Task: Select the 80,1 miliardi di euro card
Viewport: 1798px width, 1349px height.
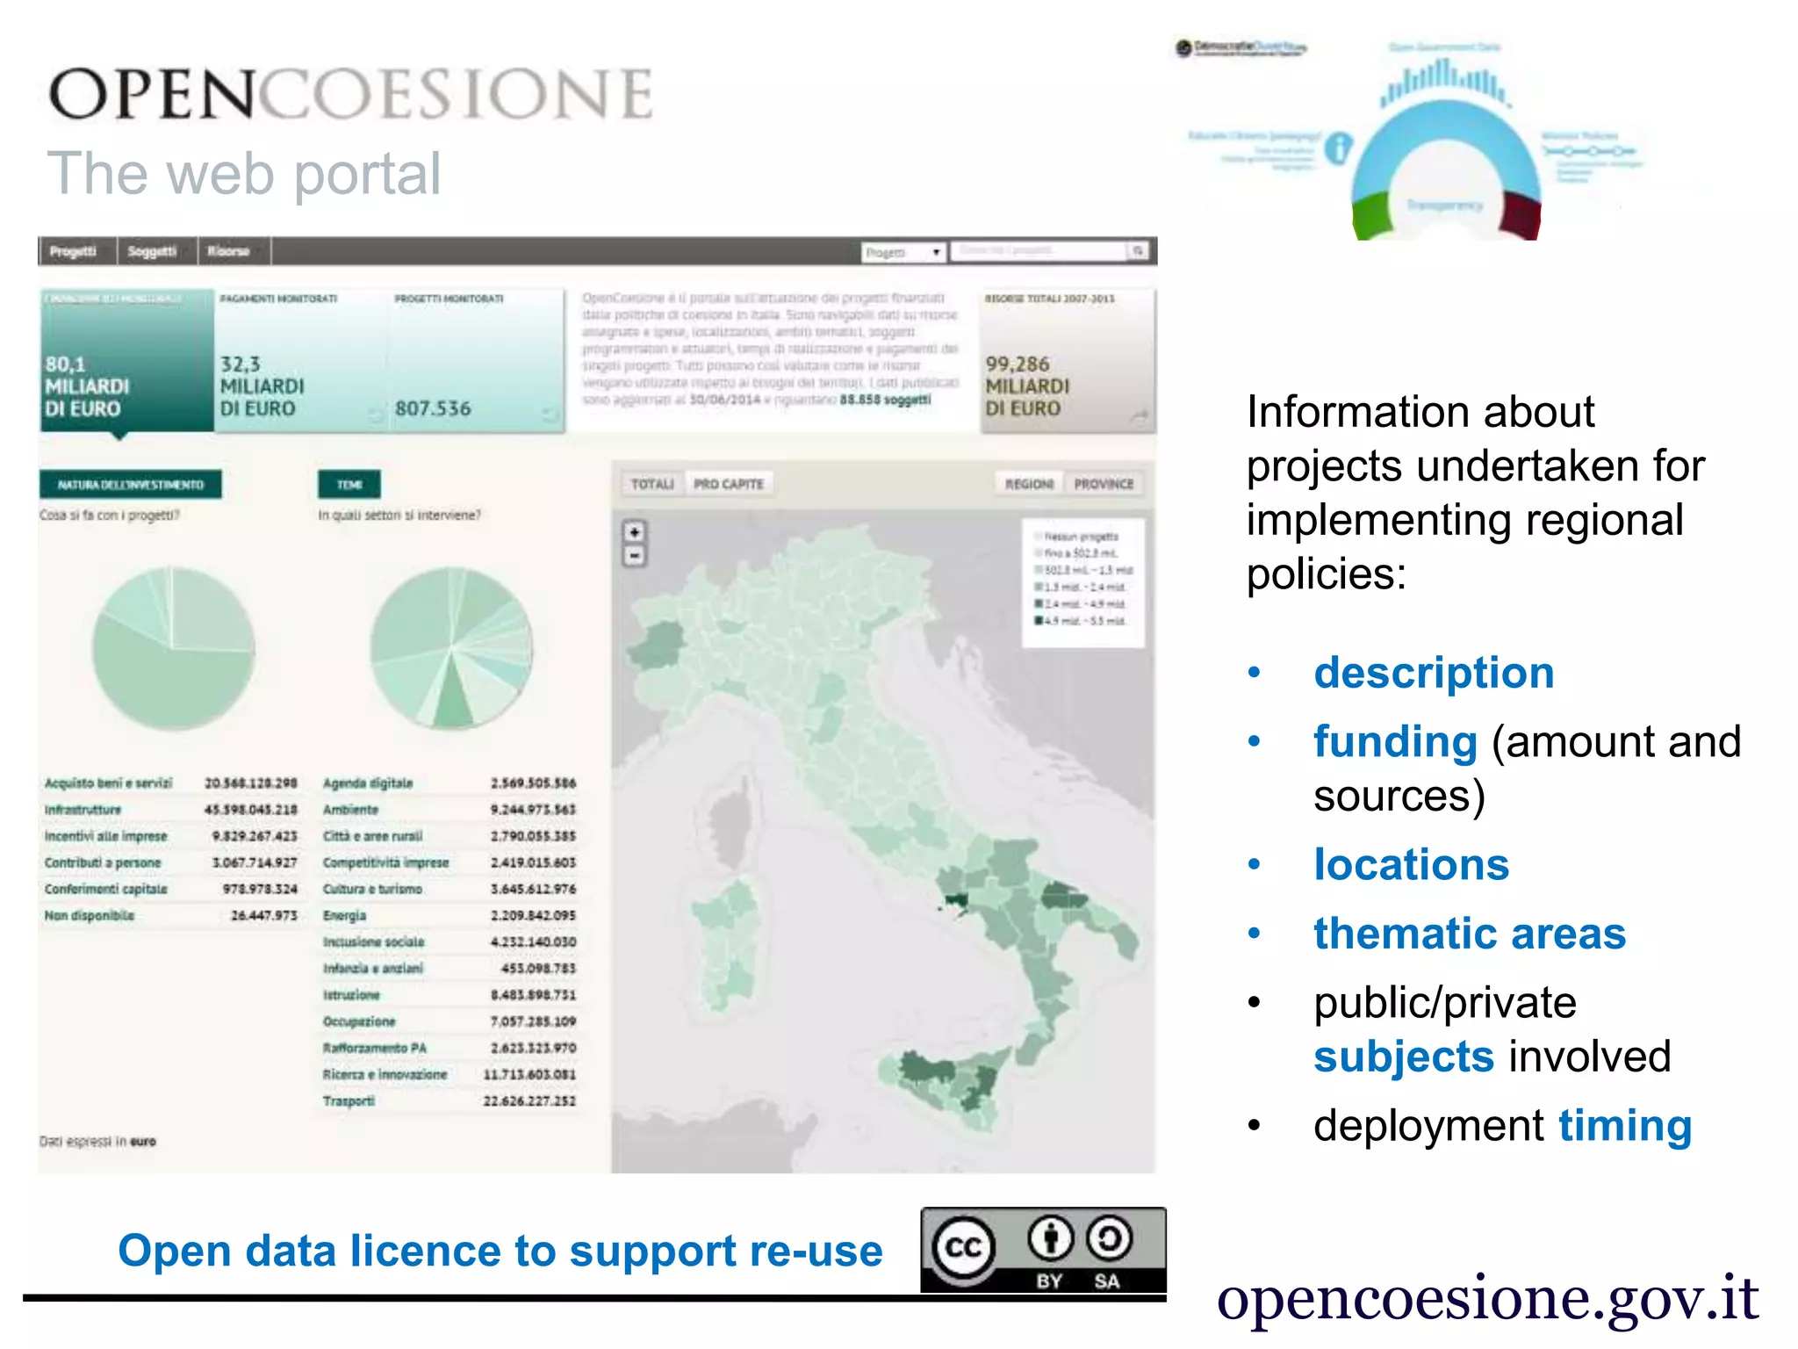Action: 126,361
